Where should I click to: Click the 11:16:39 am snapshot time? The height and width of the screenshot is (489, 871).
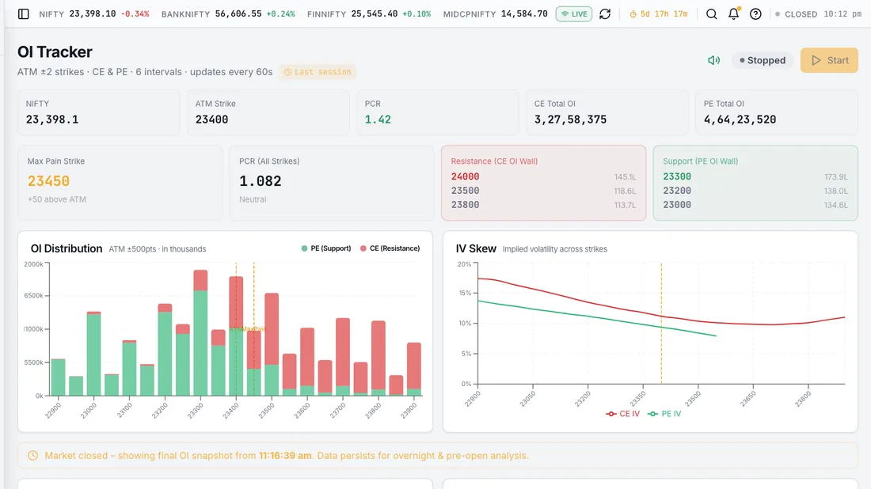tap(285, 455)
